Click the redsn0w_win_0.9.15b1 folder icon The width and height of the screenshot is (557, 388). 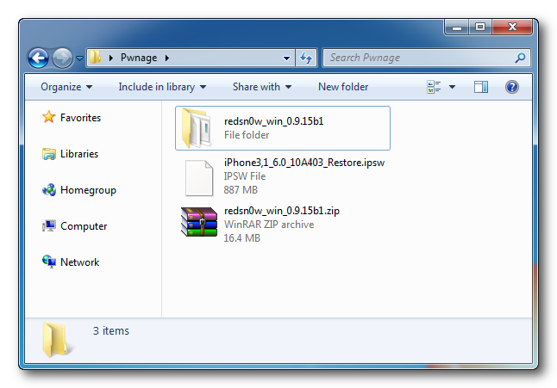(197, 128)
